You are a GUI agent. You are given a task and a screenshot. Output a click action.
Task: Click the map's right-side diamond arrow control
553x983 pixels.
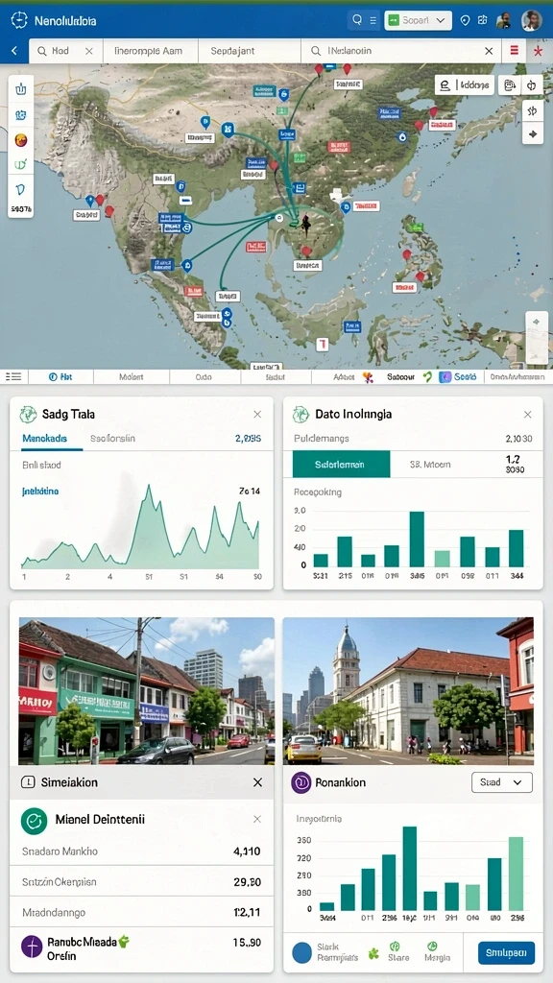point(532,133)
